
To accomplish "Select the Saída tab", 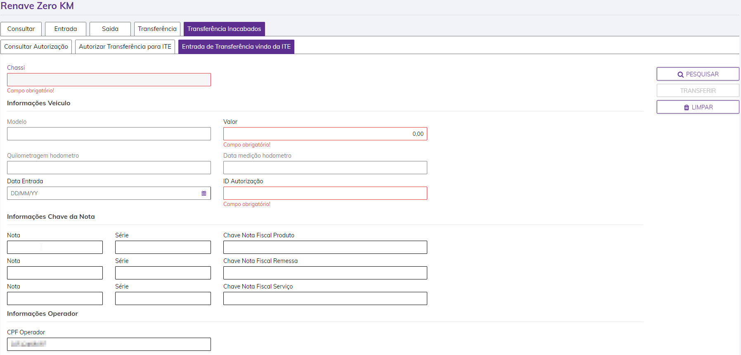I will tap(110, 29).
